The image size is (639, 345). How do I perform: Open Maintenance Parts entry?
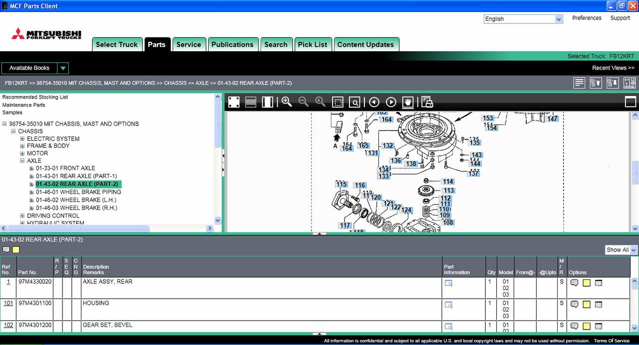coord(23,105)
